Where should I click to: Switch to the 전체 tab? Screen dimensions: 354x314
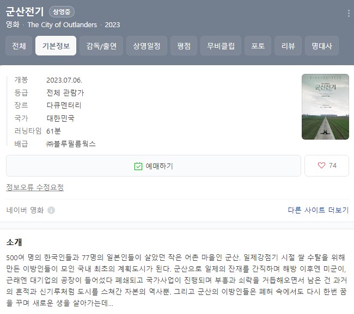pyautogui.click(x=19, y=46)
